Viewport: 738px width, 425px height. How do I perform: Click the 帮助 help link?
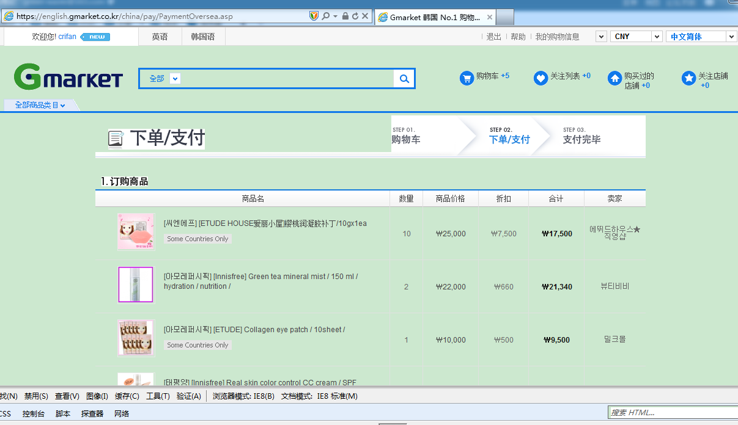tap(518, 37)
